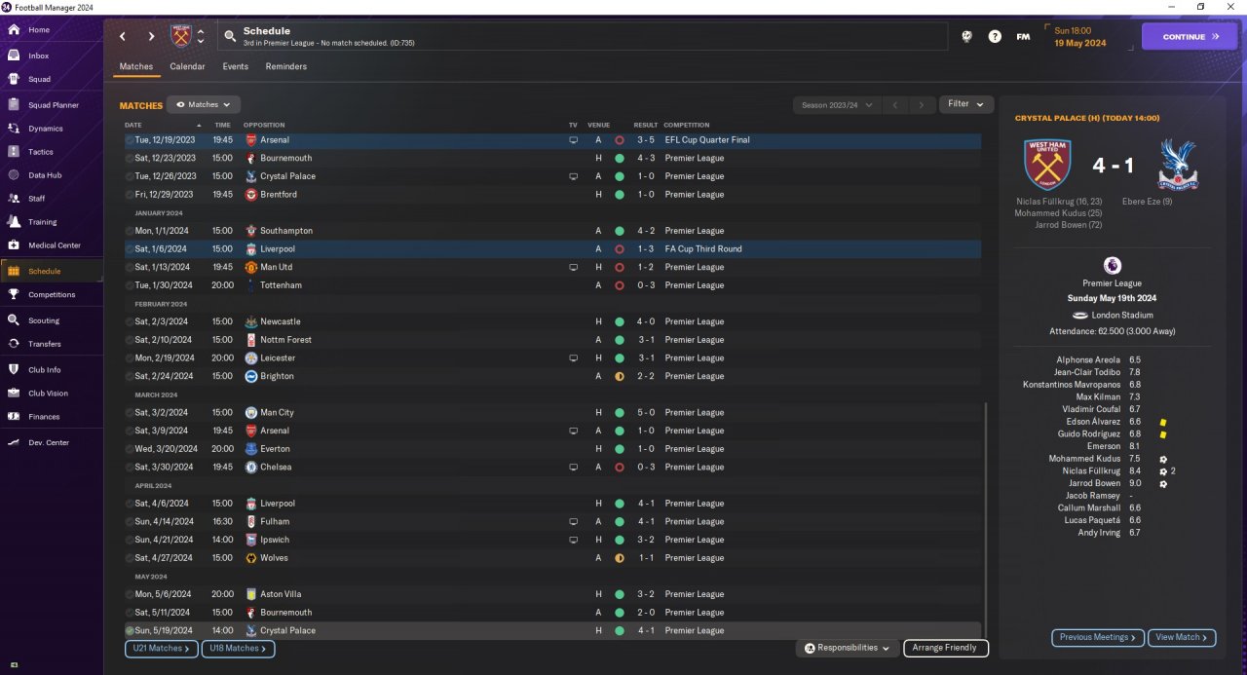Open U21 Matches

click(162, 649)
